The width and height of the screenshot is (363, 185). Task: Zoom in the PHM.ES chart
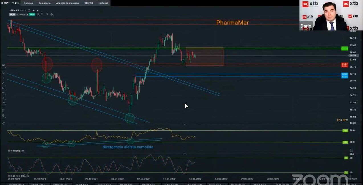[x=47, y=14]
